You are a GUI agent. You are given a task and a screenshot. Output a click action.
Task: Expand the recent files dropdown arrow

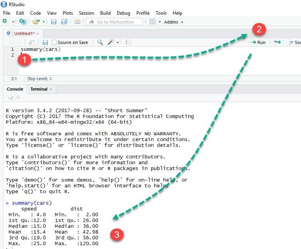[x=44, y=22]
